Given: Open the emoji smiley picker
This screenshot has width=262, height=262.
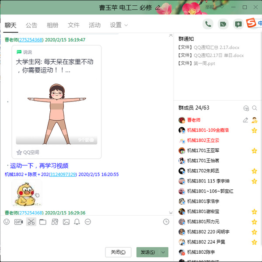Looking at the screenshot, I should click(x=7, y=222).
